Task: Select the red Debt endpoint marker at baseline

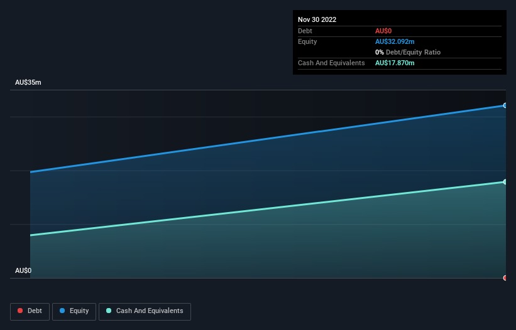Action: click(x=505, y=278)
